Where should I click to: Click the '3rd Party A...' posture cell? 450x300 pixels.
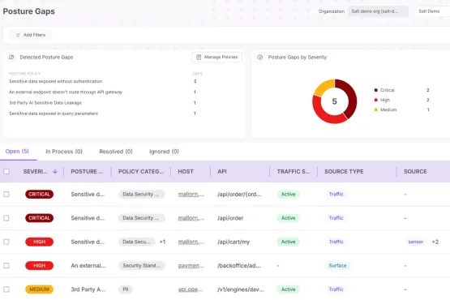click(88, 289)
